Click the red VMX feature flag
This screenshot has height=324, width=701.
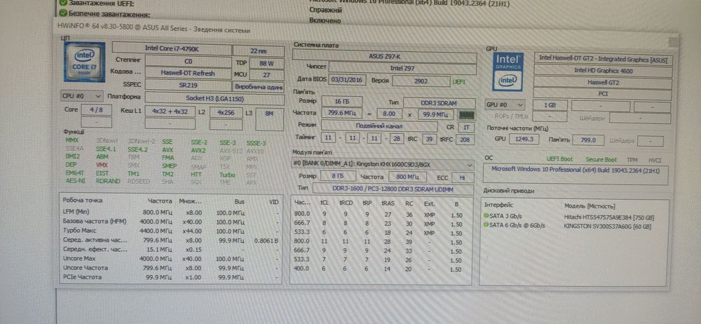point(102,165)
